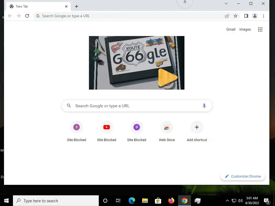Open the Google apps grid
Image resolution: width=275 pixels, height=206 pixels.
(x=260, y=30)
